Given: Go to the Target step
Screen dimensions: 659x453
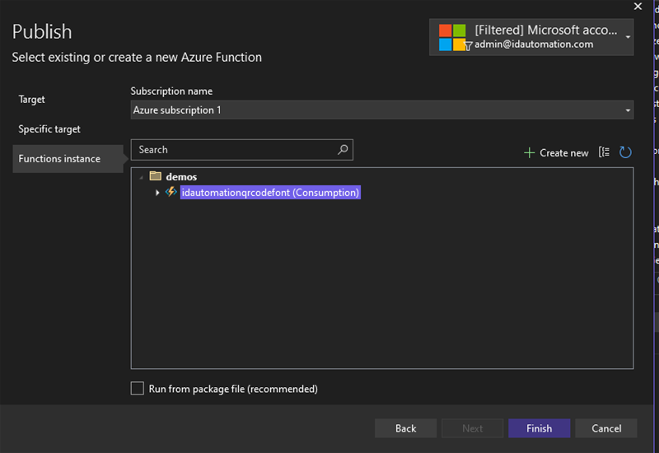Looking at the screenshot, I should pyautogui.click(x=31, y=100).
